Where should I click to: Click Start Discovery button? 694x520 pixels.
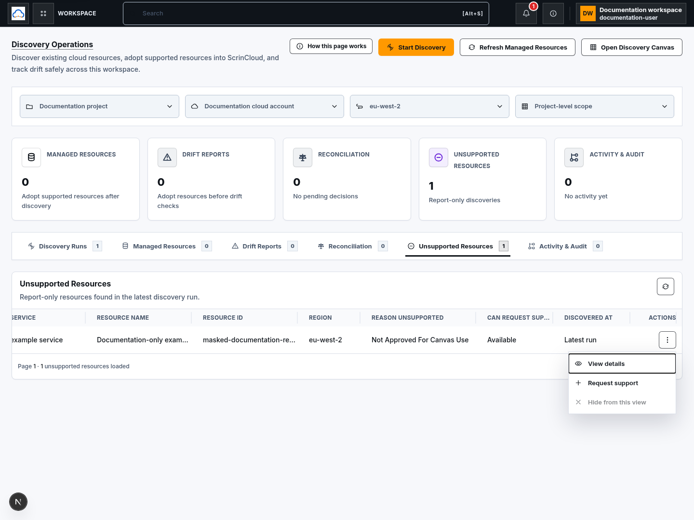(416, 47)
